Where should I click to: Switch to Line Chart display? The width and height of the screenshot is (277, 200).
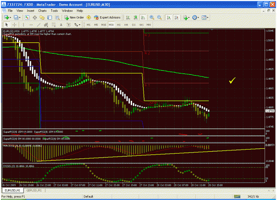coord(143,17)
